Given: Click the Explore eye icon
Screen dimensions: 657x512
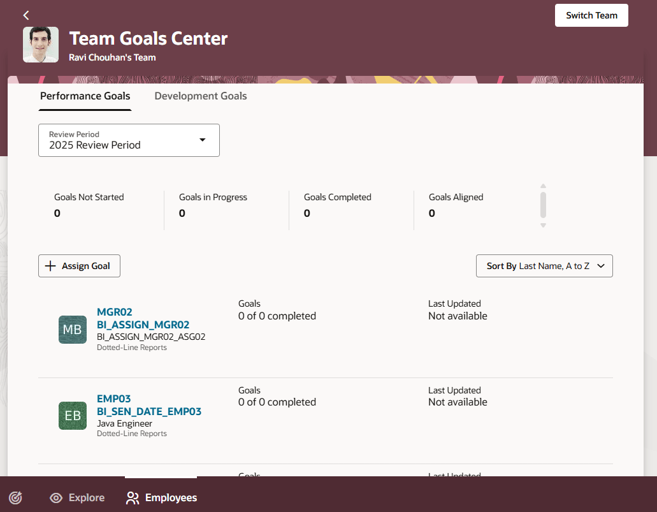Looking at the screenshot, I should (x=56, y=498).
